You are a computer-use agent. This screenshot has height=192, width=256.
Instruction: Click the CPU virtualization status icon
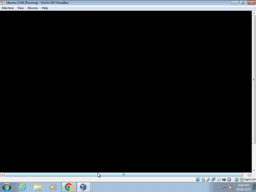pos(229,179)
